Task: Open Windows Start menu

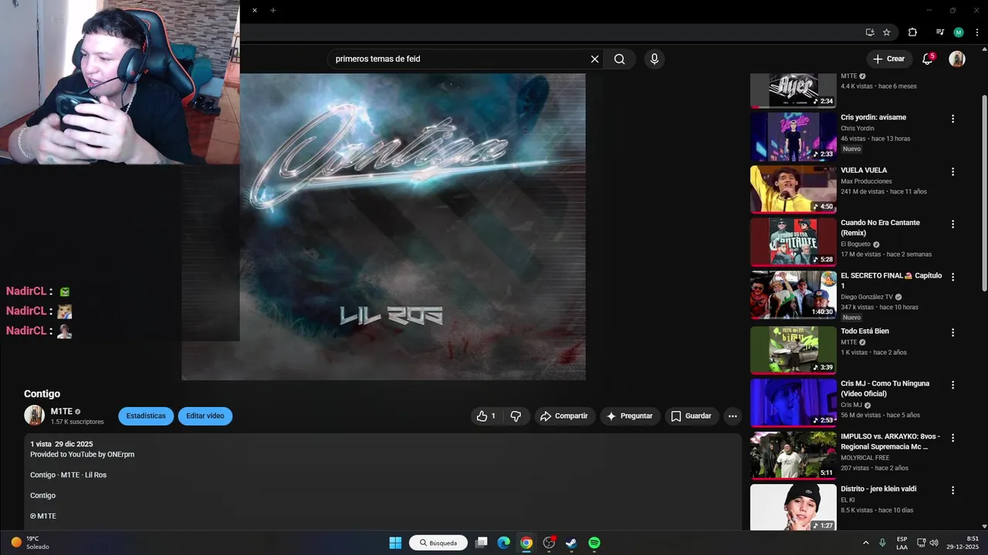Action: 395,543
